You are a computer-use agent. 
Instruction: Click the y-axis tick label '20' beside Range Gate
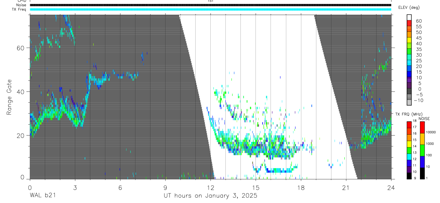click(x=21, y=135)
